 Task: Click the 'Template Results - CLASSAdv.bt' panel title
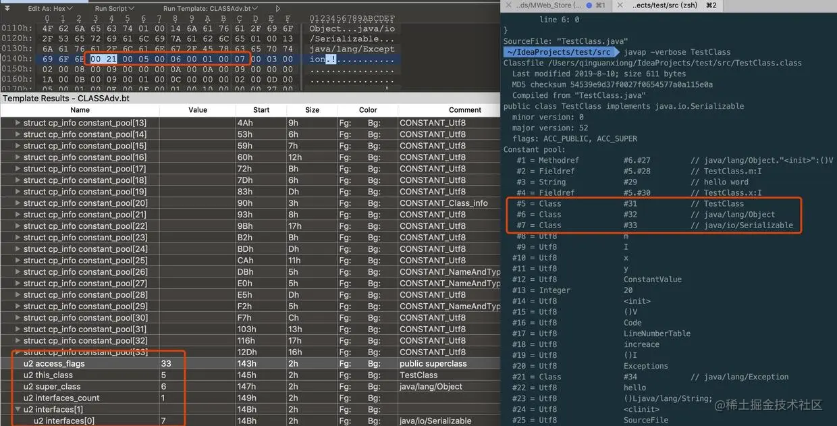tap(66, 99)
